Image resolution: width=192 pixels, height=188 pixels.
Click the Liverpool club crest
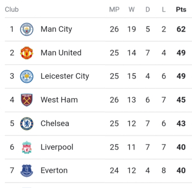[x=27, y=147]
